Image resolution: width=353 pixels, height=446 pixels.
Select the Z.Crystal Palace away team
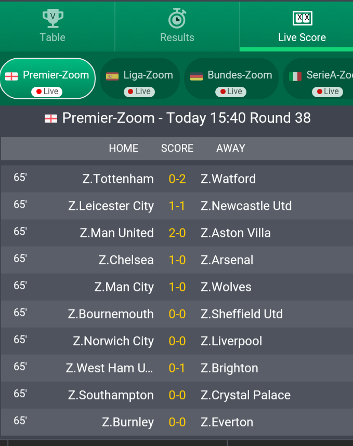pyautogui.click(x=245, y=395)
